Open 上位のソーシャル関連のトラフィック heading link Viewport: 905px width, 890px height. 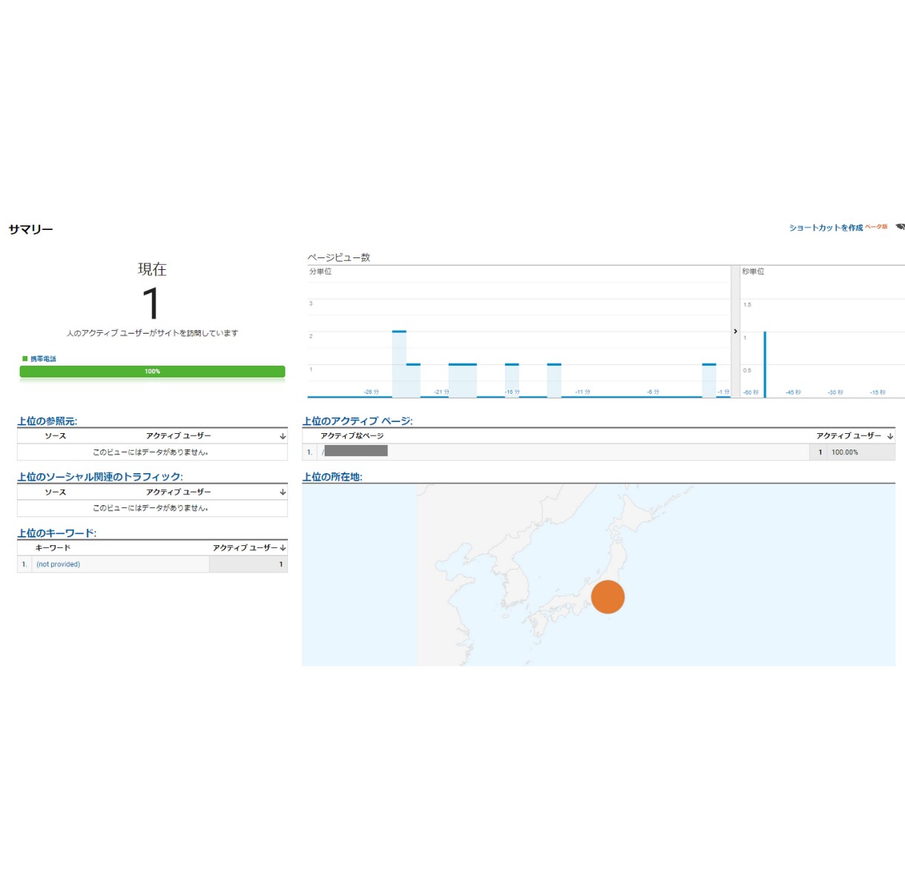[x=100, y=477]
